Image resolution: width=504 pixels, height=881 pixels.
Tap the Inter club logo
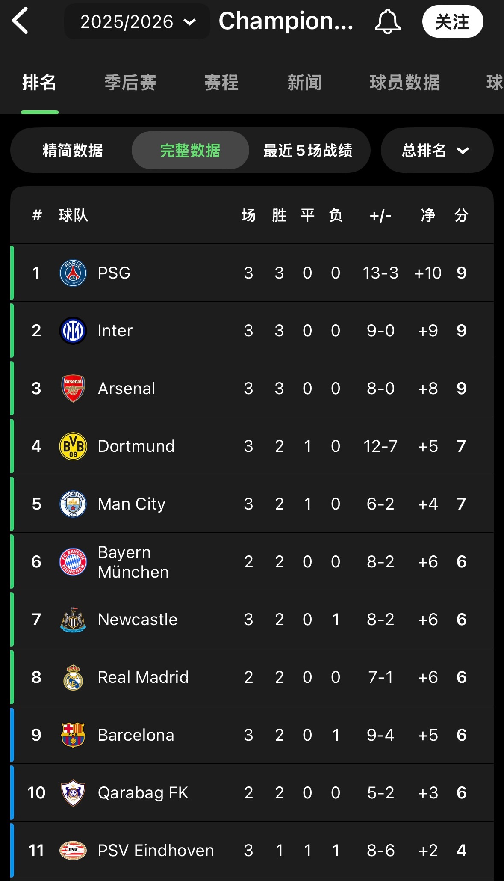coord(73,331)
